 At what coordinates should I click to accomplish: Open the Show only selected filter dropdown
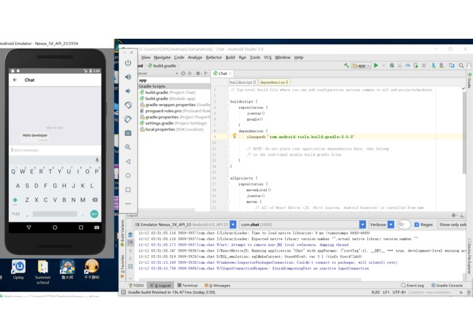[452, 224]
